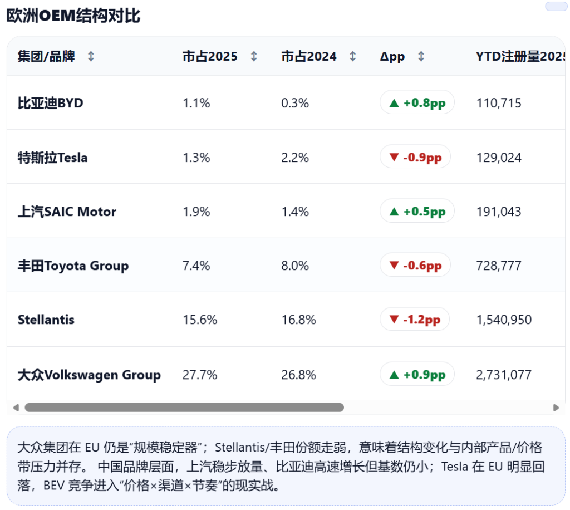
Task: Click the sort arrows next to 市占2024
Action: tap(352, 56)
